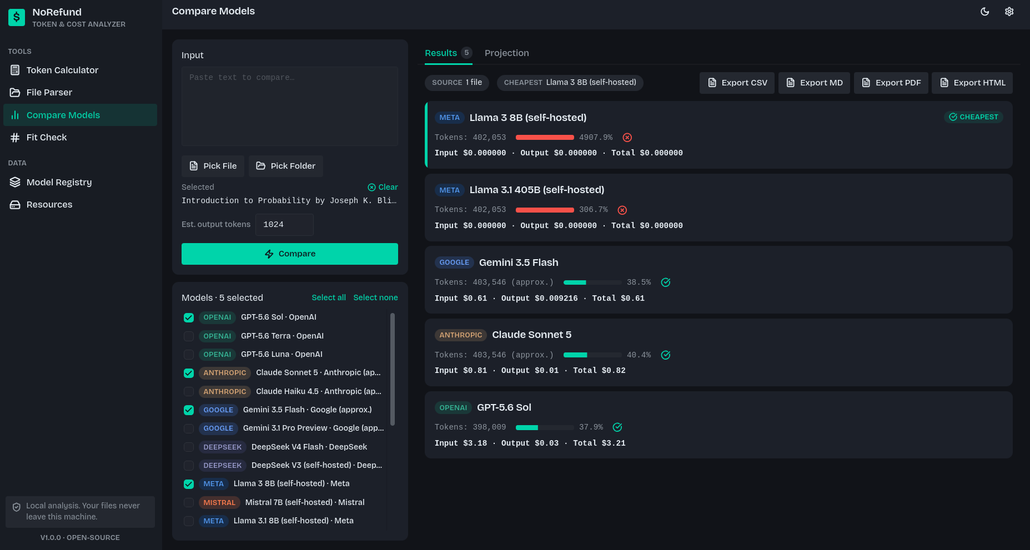Click the Resources drive icon
The height and width of the screenshot is (550, 1030).
pyautogui.click(x=15, y=204)
